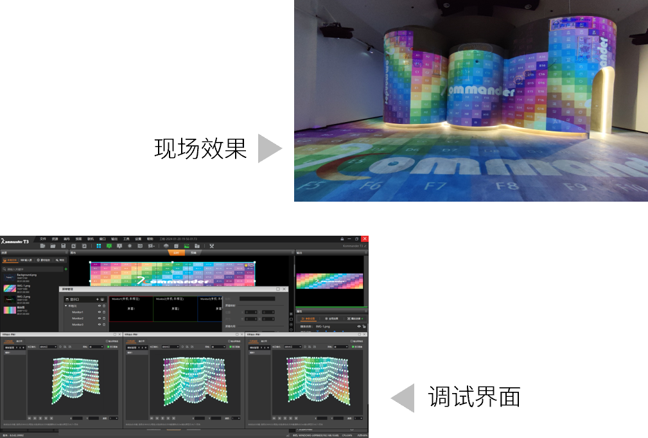This screenshot has height=438, width=648.
Task: Click the lock icon in title bar
Action: pos(342,239)
